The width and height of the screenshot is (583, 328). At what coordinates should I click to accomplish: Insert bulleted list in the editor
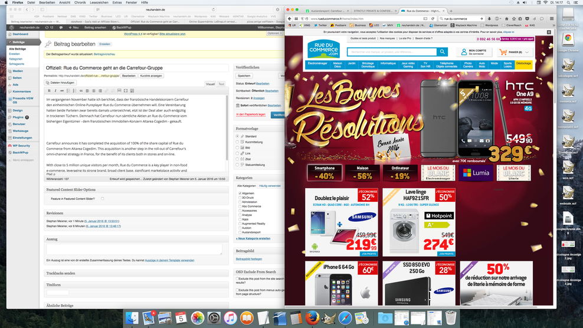coord(68,91)
